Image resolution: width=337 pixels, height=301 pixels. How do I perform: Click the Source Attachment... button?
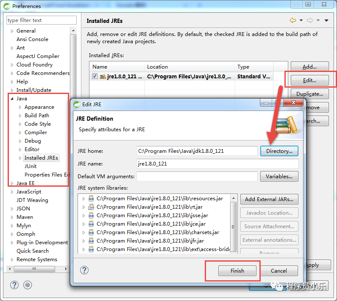click(269, 226)
